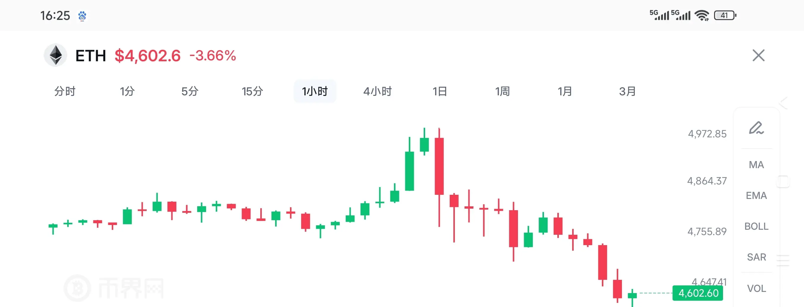Switch to the 4小时 timeframe
This screenshot has width=804, height=307.
(x=377, y=91)
